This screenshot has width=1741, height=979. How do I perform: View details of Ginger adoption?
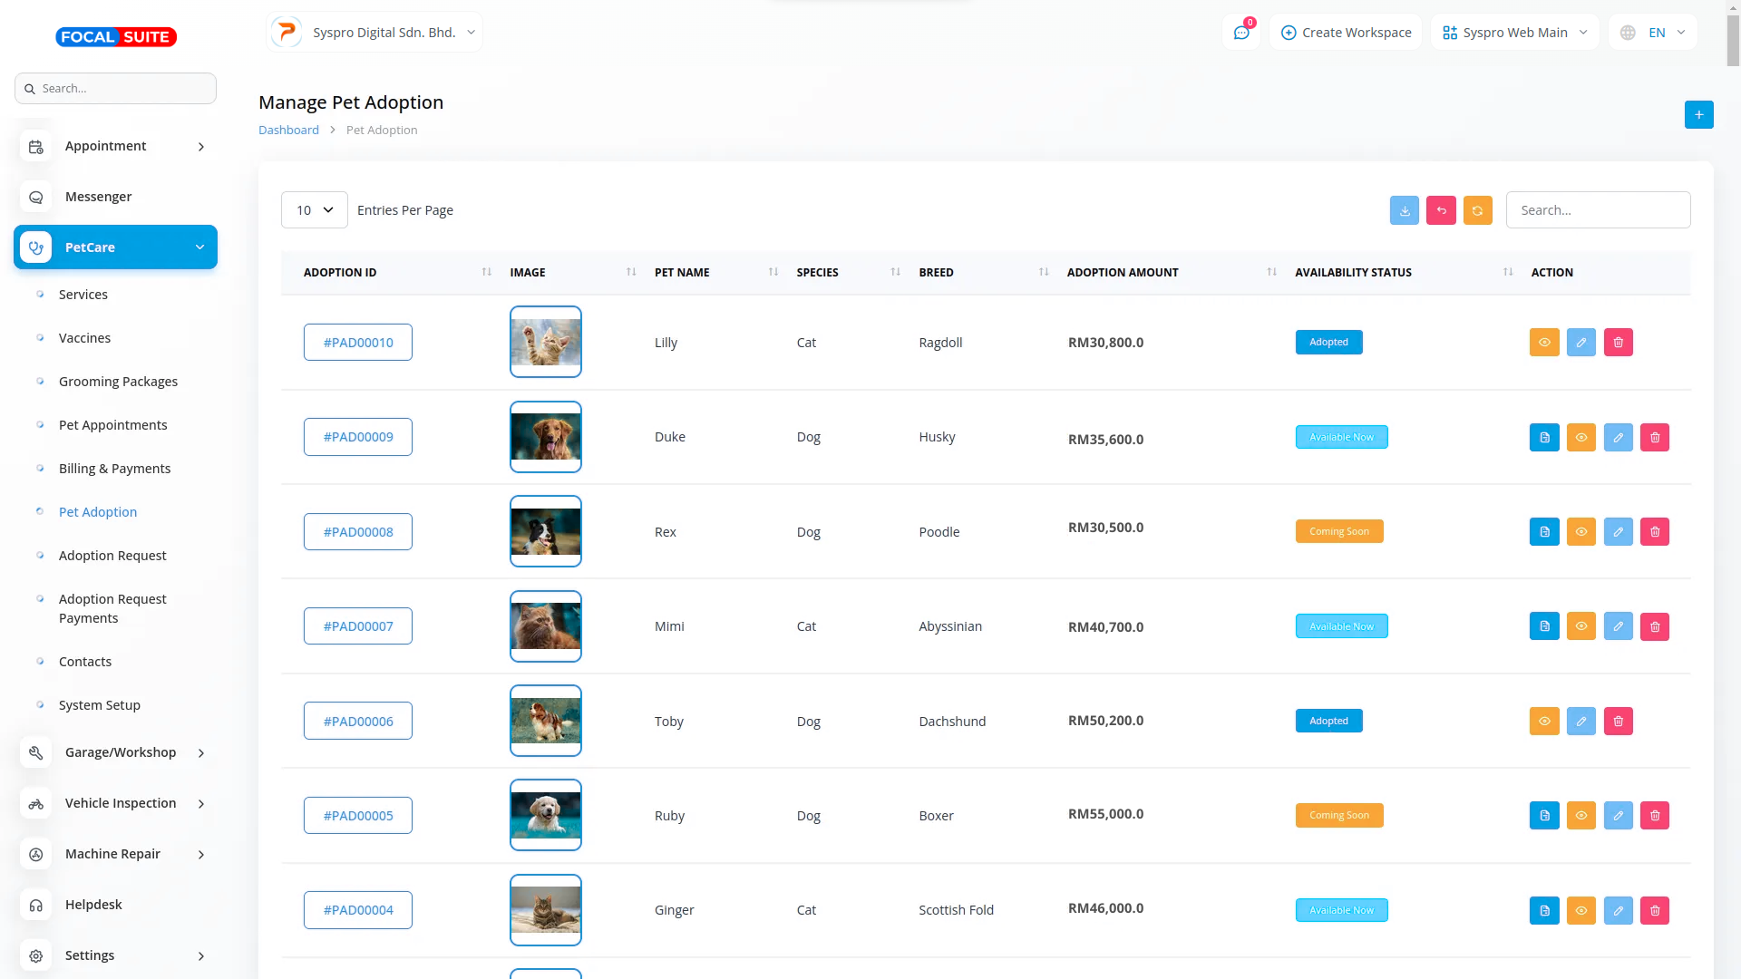tap(1581, 910)
